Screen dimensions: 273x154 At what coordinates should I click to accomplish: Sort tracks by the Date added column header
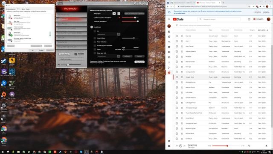pyautogui.click(x=263, y=30)
